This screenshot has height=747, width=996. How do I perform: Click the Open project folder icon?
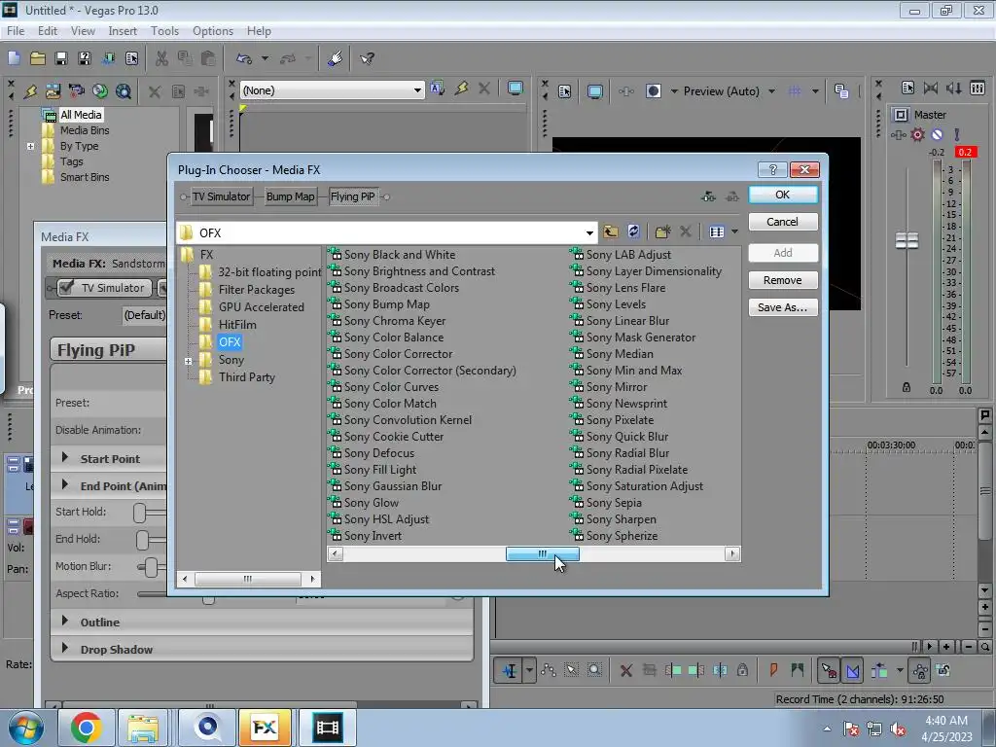(38, 58)
